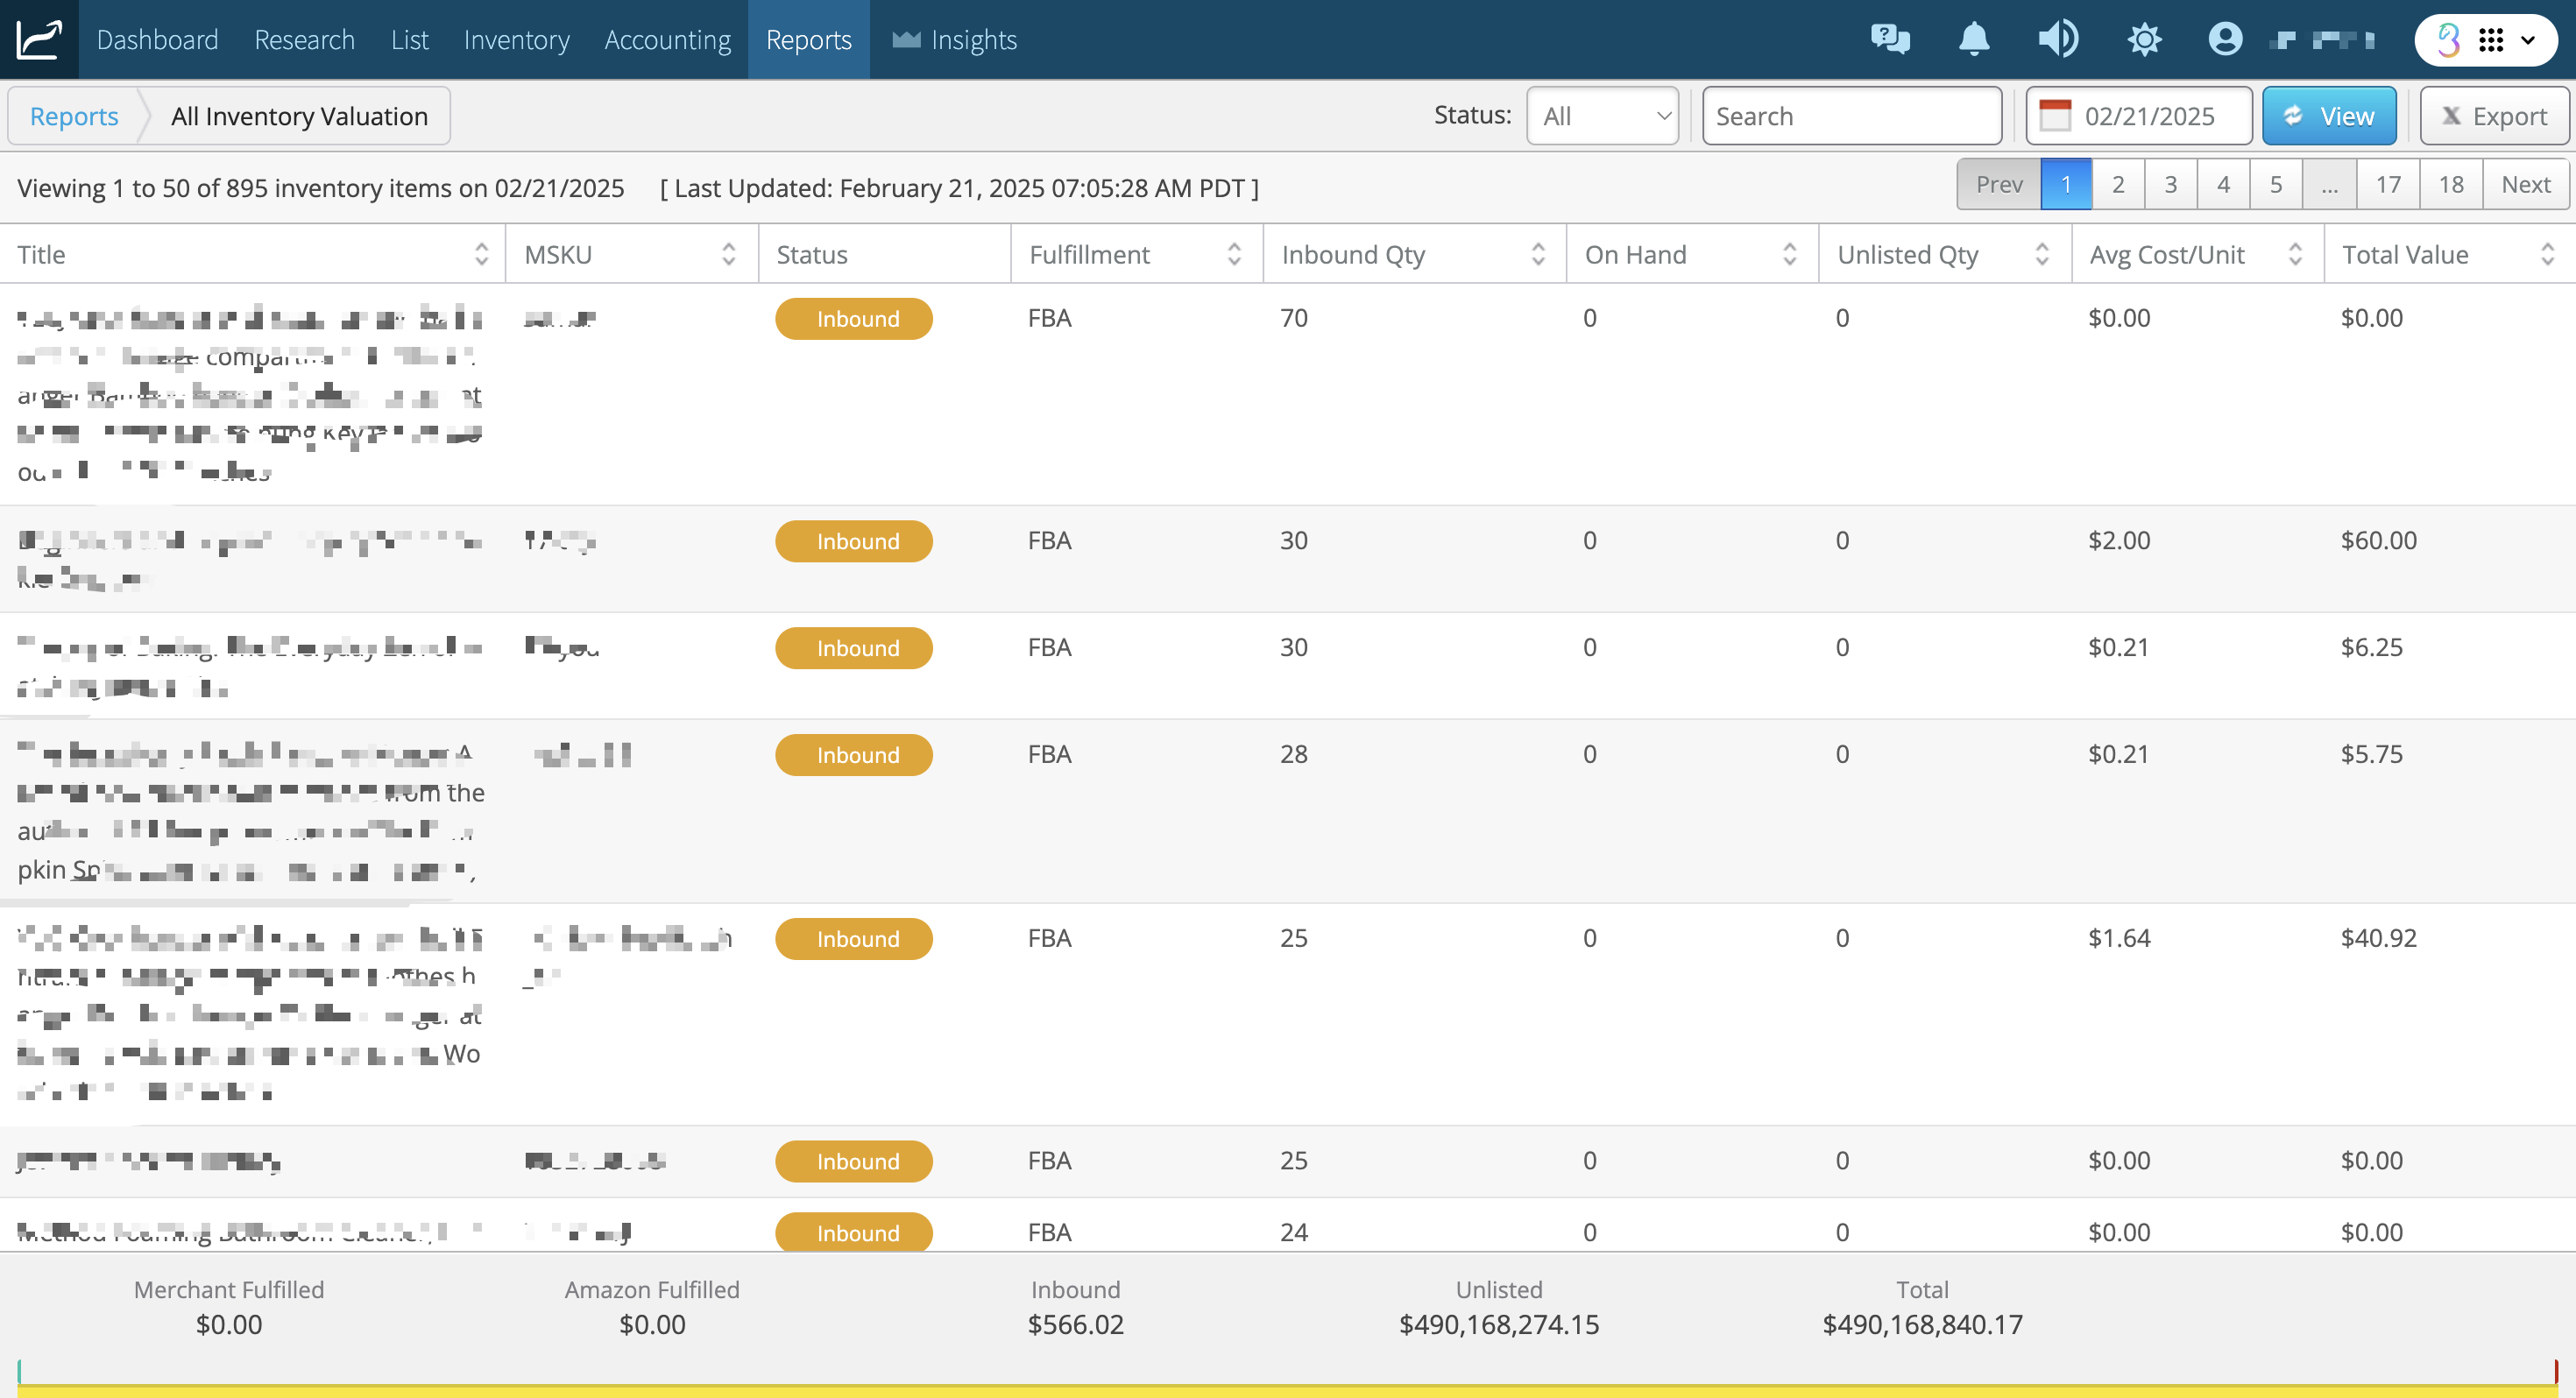Open the Research menu
The image size is (2576, 1398).
click(304, 40)
